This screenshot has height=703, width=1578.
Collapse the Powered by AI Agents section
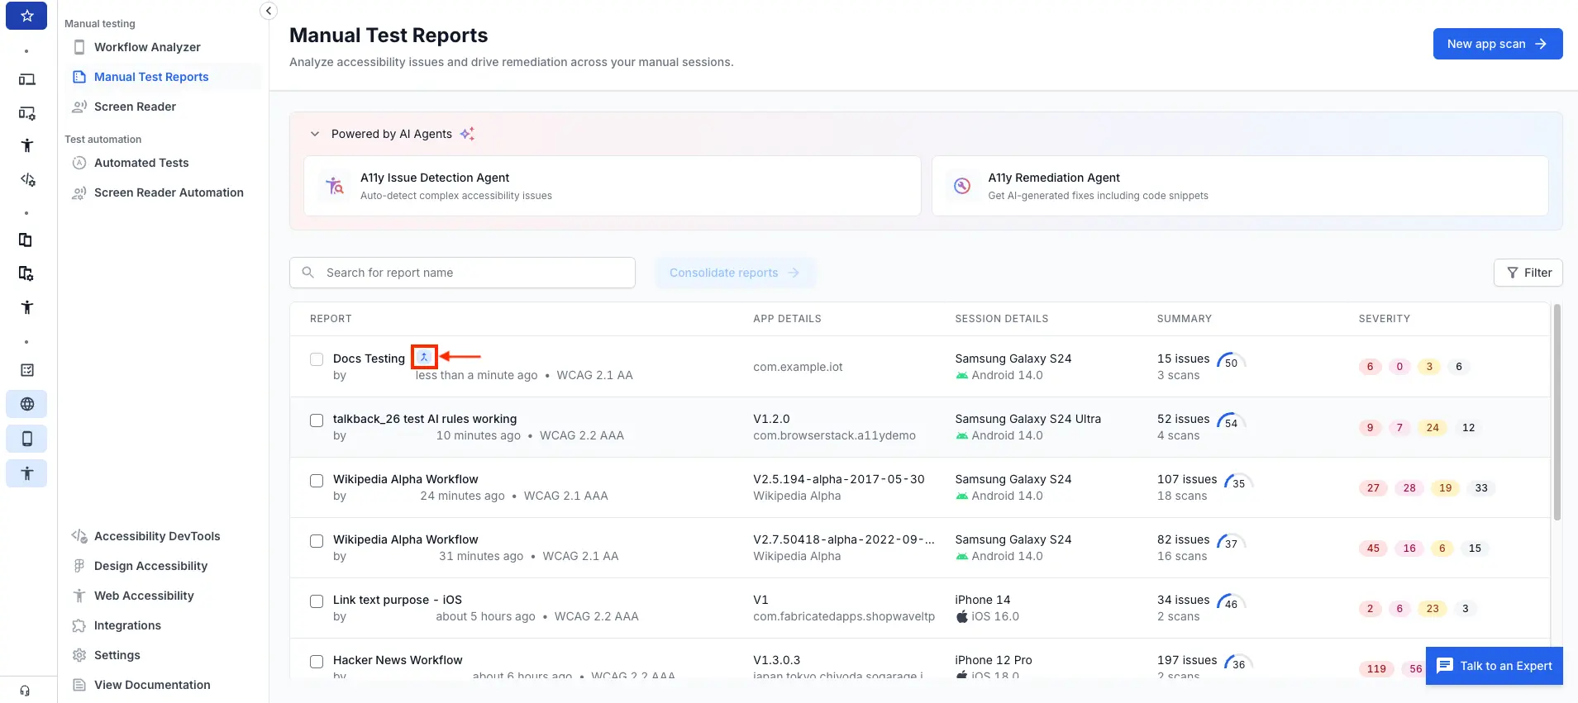[315, 134]
